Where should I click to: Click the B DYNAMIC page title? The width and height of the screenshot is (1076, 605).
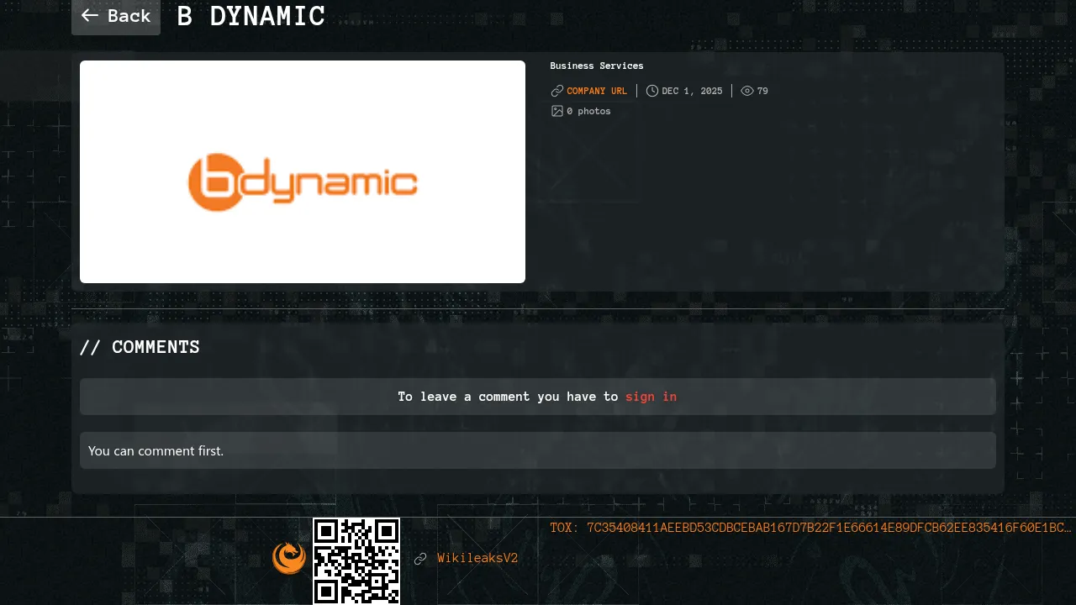point(251,16)
